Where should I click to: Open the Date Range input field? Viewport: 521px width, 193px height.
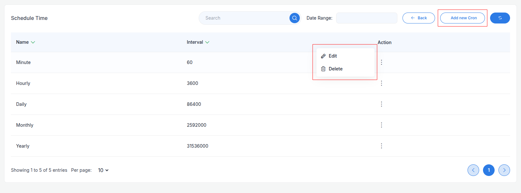(x=366, y=18)
